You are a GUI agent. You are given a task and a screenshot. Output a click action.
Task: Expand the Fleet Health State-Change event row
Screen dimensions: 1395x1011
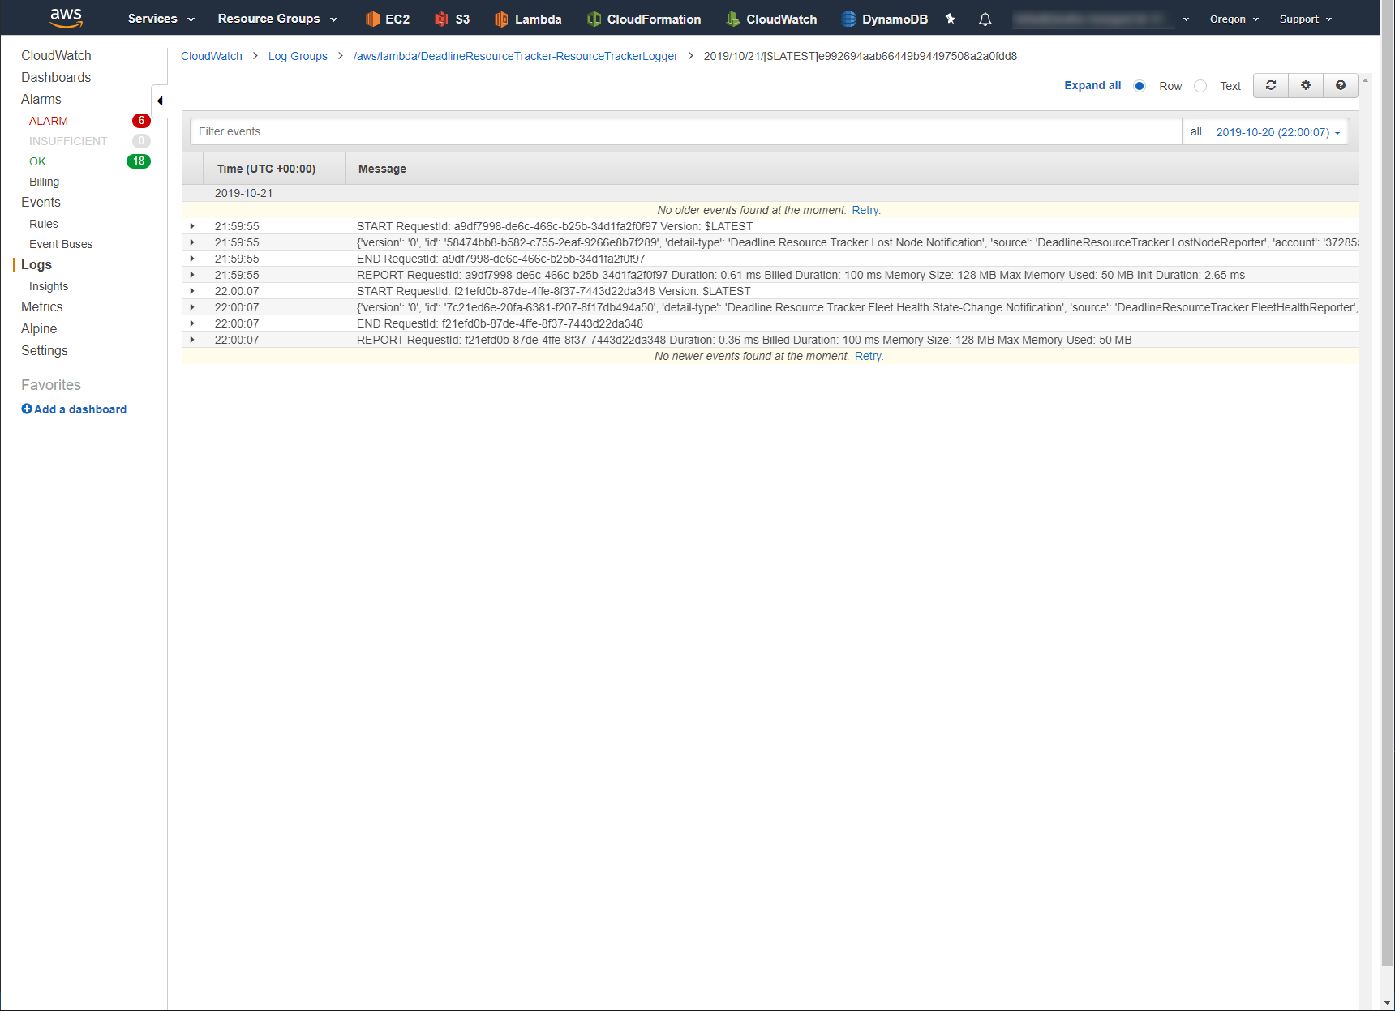coord(192,307)
